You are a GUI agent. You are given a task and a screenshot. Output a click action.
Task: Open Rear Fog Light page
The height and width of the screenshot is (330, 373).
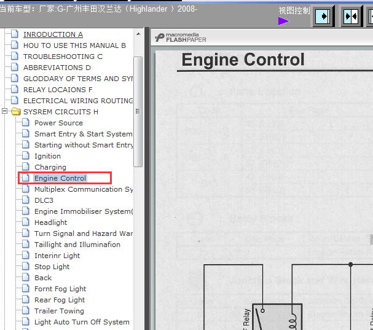click(x=60, y=300)
